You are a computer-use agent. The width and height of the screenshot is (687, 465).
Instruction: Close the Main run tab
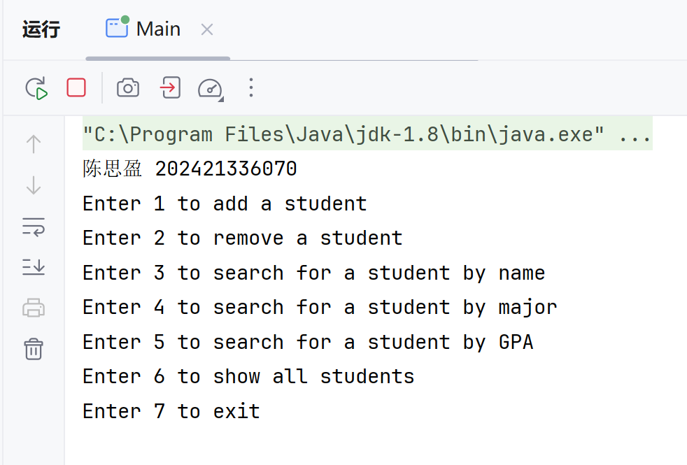click(207, 29)
